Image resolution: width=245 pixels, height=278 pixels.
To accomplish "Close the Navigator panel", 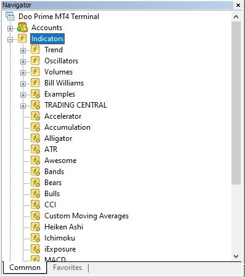I will tap(238, 5).
